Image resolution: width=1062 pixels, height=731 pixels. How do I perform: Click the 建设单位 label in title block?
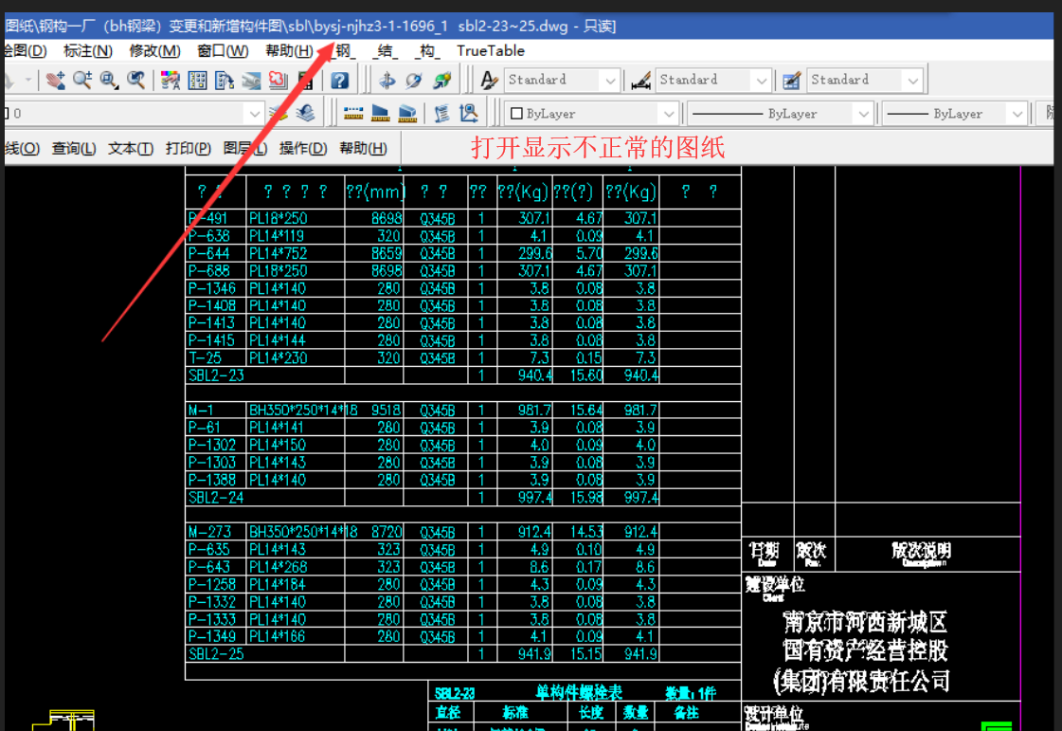pyautogui.click(x=774, y=585)
